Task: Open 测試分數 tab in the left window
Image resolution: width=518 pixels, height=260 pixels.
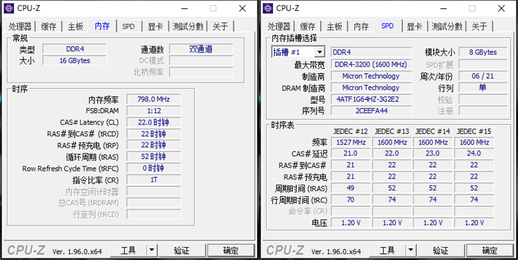Action: [188, 26]
